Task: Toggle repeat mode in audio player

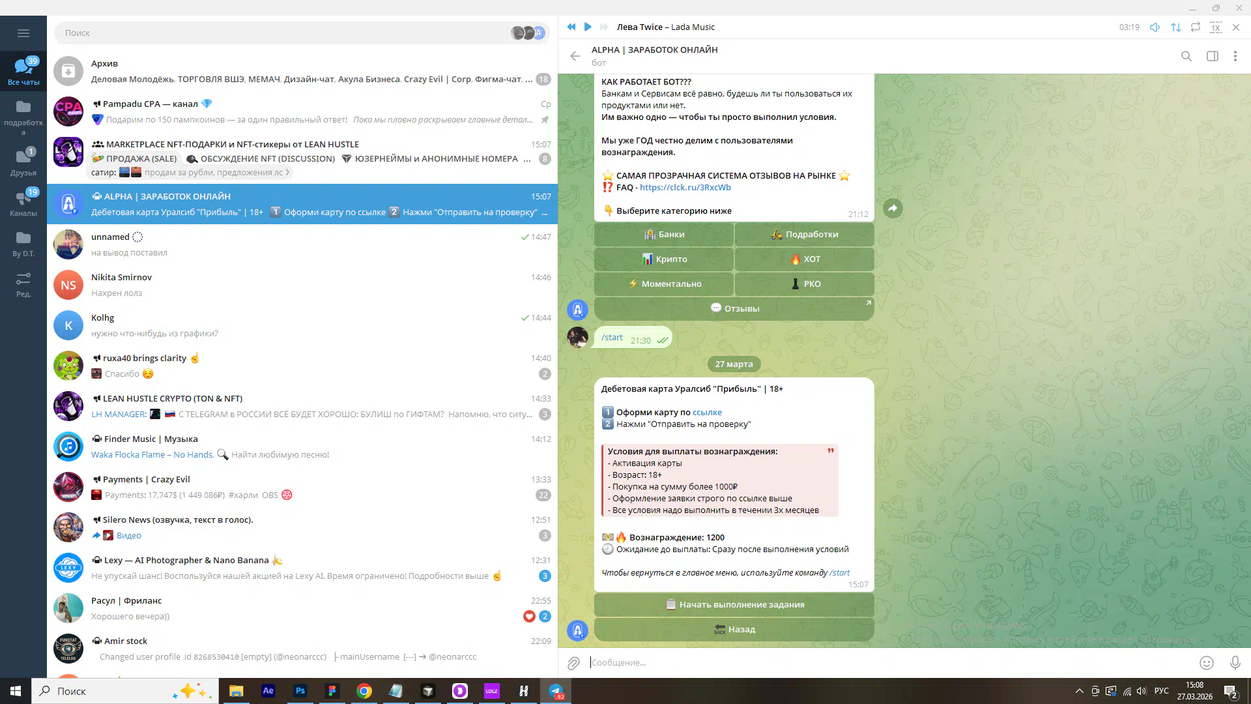Action: [1196, 27]
